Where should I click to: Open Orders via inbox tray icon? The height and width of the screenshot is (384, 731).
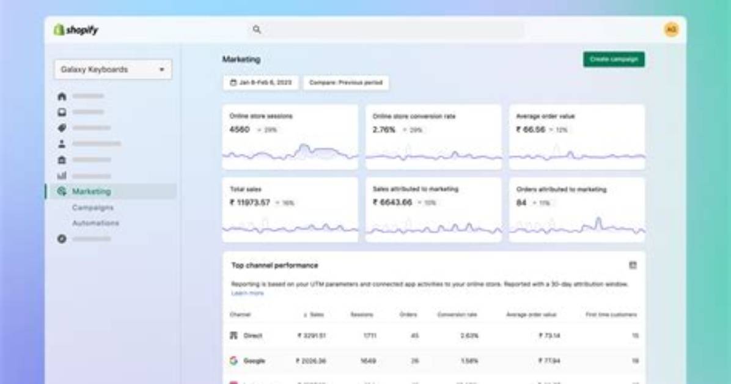tap(62, 112)
